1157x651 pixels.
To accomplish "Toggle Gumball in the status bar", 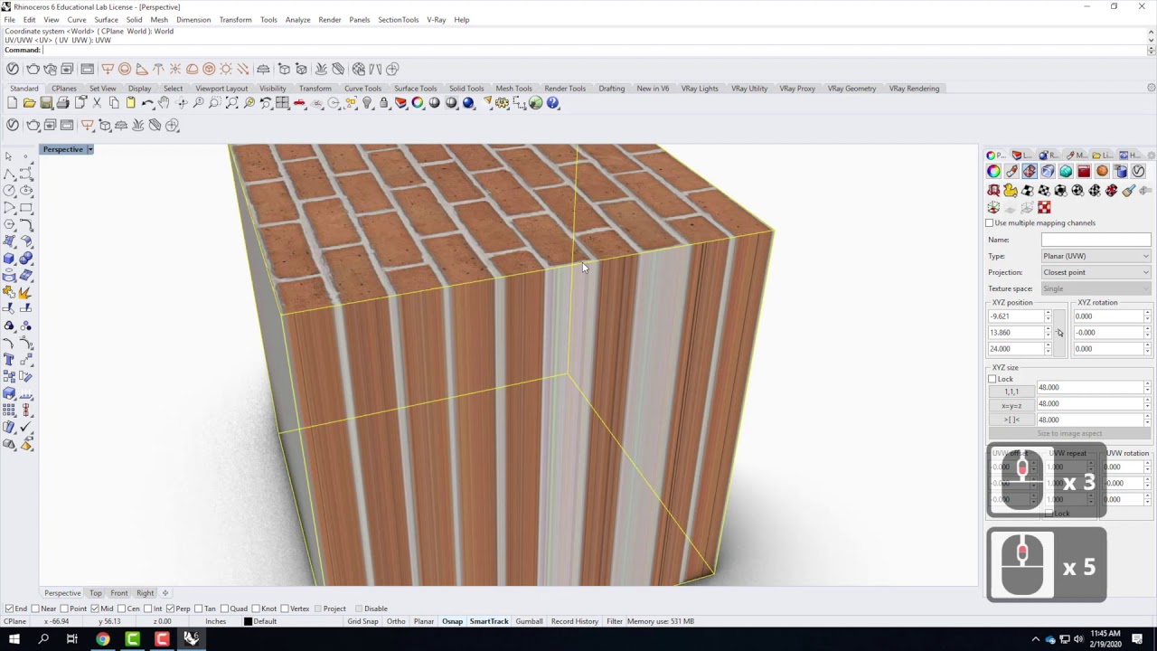I will tap(529, 621).
